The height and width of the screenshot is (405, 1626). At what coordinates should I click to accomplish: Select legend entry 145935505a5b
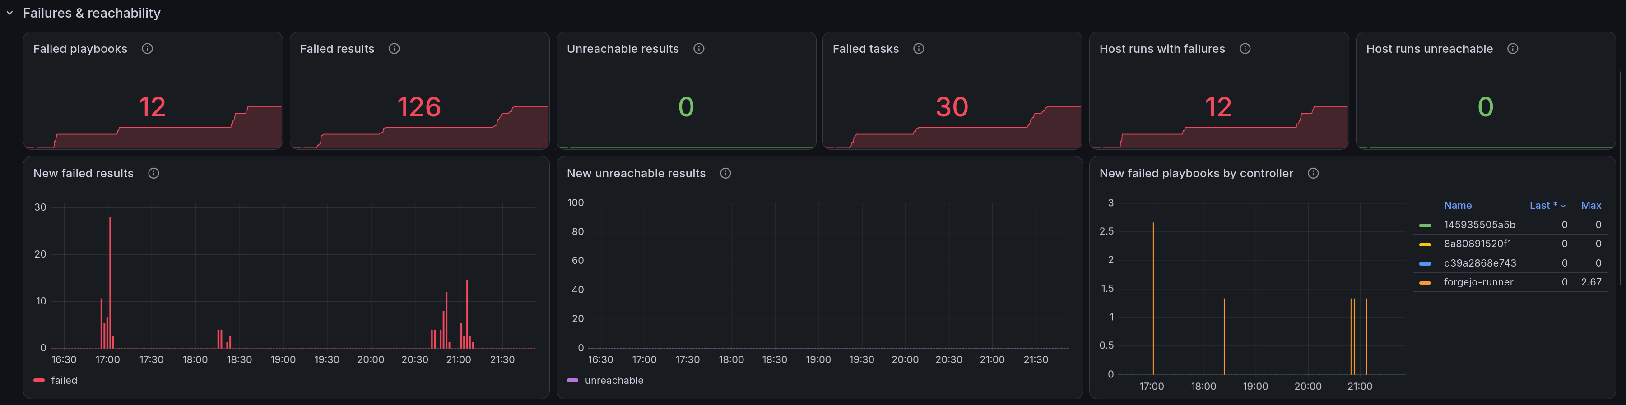1479,225
